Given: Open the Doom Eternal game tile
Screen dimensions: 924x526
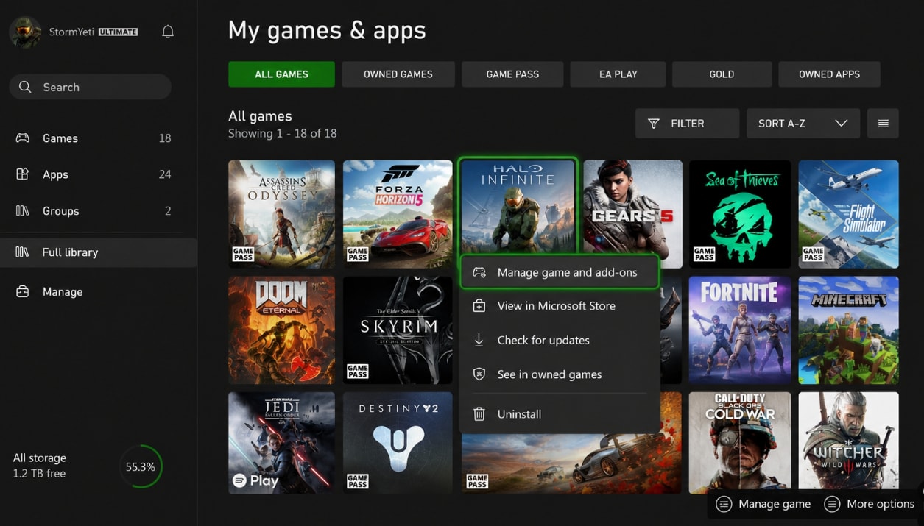Looking at the screenshot, I should click(x=281, y=330).
